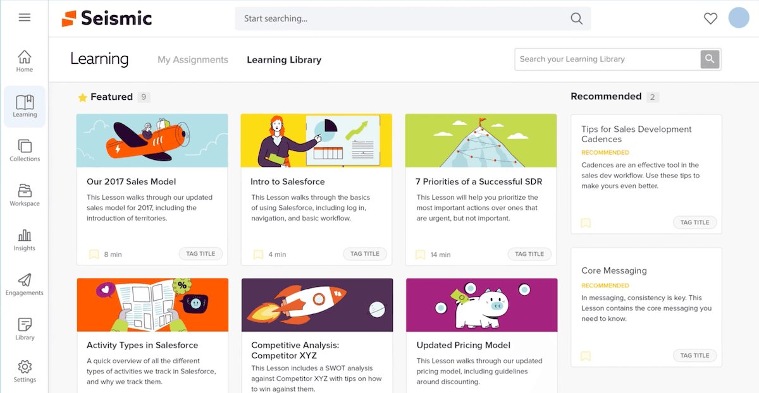Open Tips for Sales Development Cadences
The image size is (759, 393).
point(636,134)
